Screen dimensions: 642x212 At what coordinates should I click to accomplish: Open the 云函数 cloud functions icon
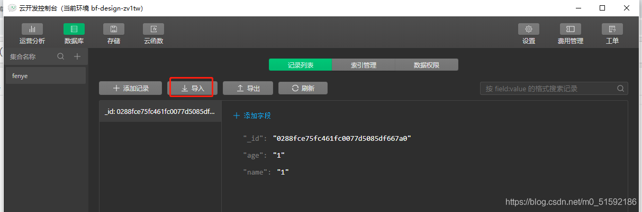click(x=153, y=30)
